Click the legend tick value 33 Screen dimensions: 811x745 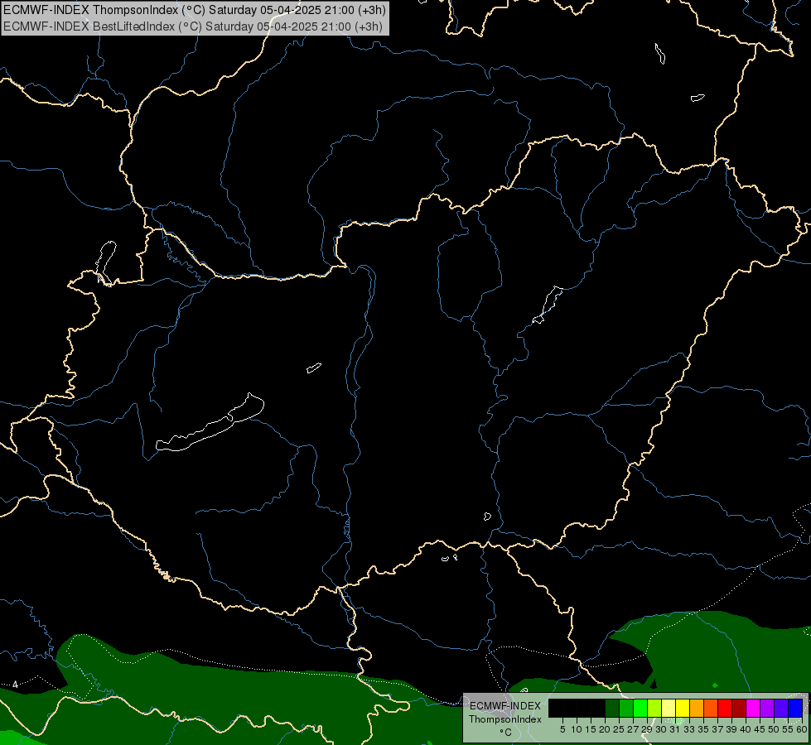689,729
